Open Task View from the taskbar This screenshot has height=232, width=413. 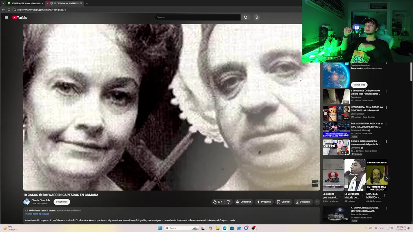click(x=203, y=228)
